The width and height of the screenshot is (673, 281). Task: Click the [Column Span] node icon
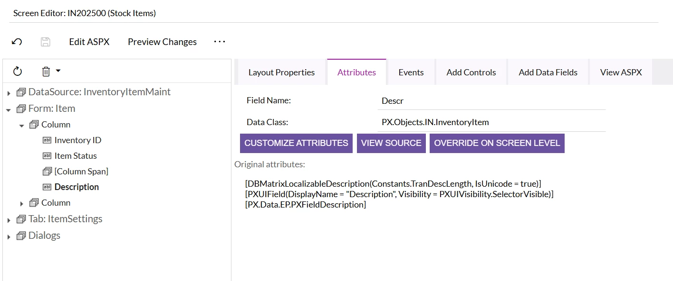(47, 171)
